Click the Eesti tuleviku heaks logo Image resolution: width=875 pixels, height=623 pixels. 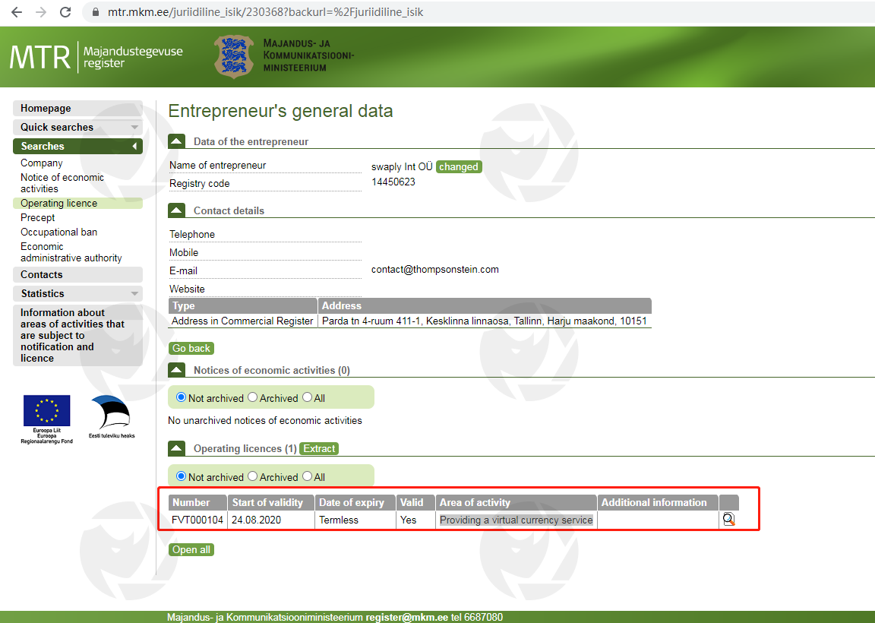pos(111,415)
